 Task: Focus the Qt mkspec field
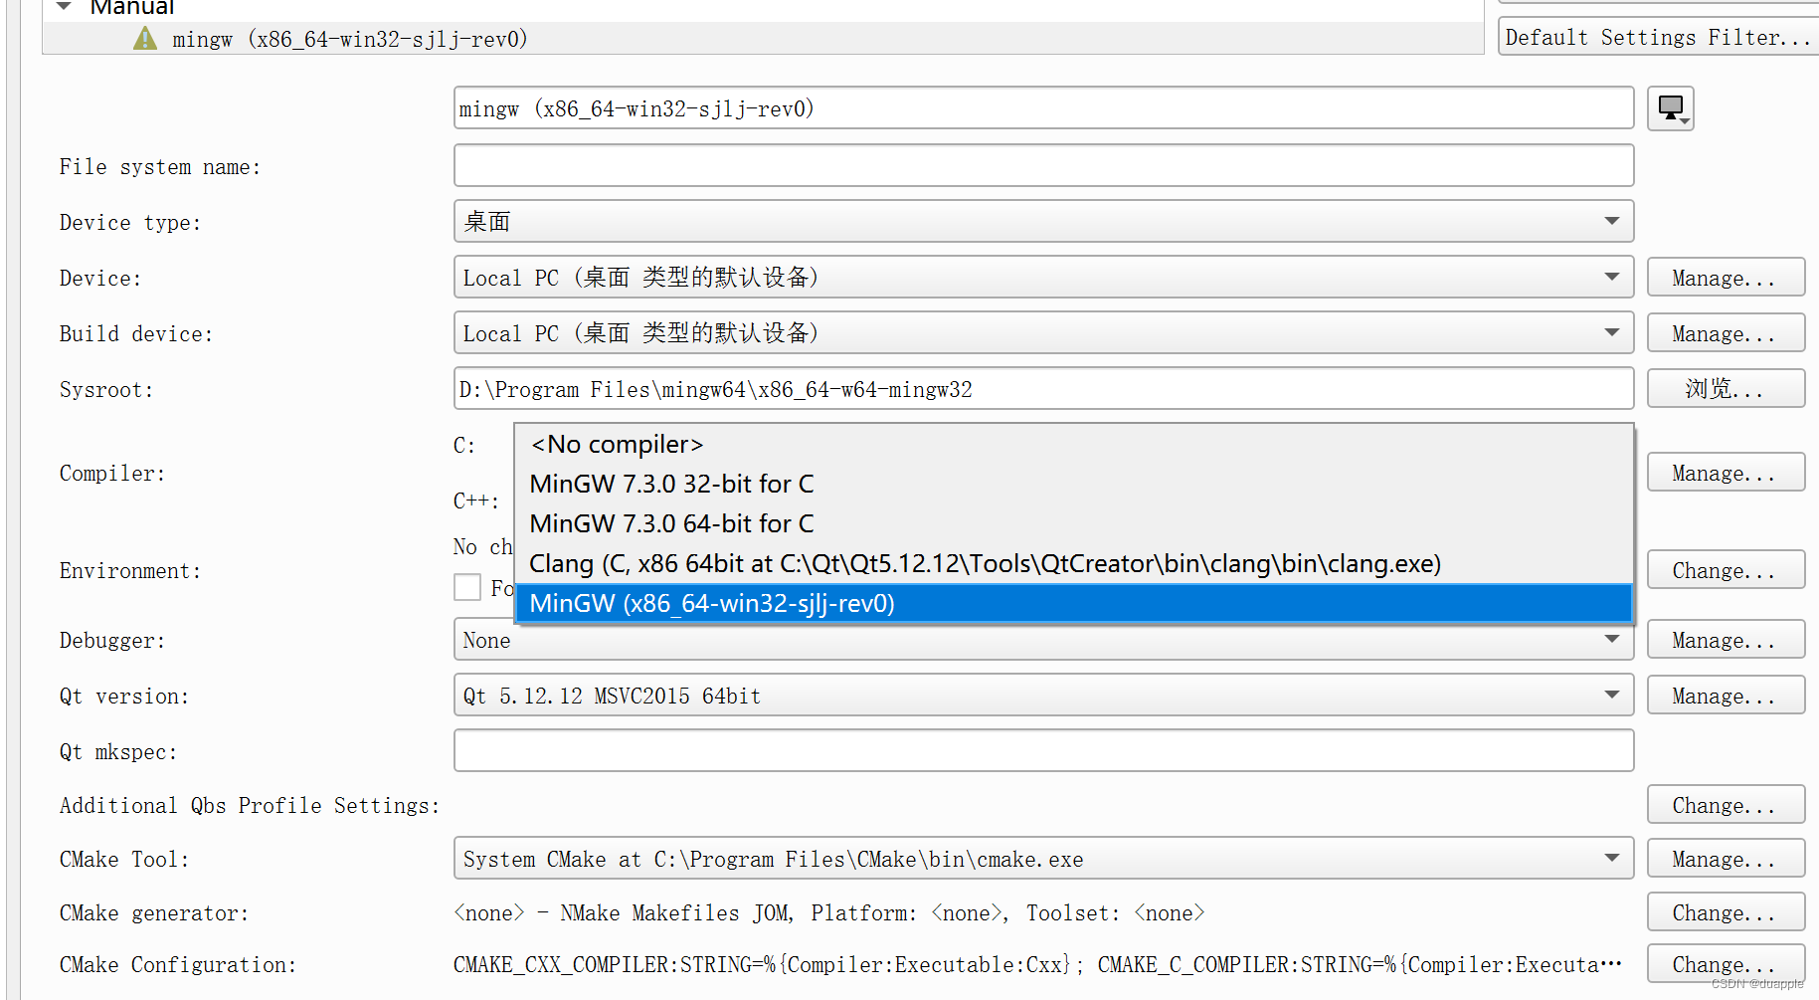1043,750
